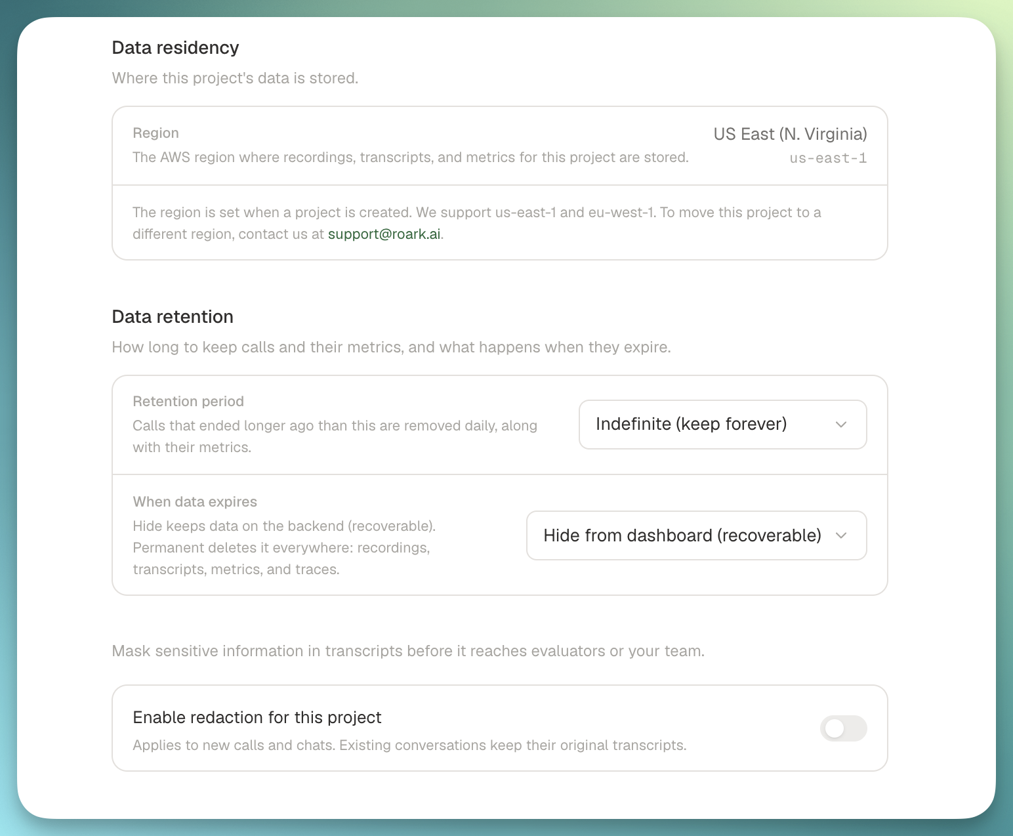The image size is (1013, 836).
Task: Select the US East (N. Virginia) region value
Action: pyautogui.click(x=790, y=134)
